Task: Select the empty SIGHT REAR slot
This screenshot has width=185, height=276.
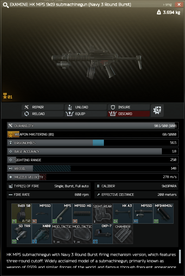Action: point(103,213)
